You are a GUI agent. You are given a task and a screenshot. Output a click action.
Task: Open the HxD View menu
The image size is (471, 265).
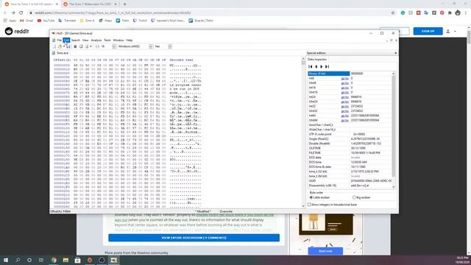[x=85, y=40]
